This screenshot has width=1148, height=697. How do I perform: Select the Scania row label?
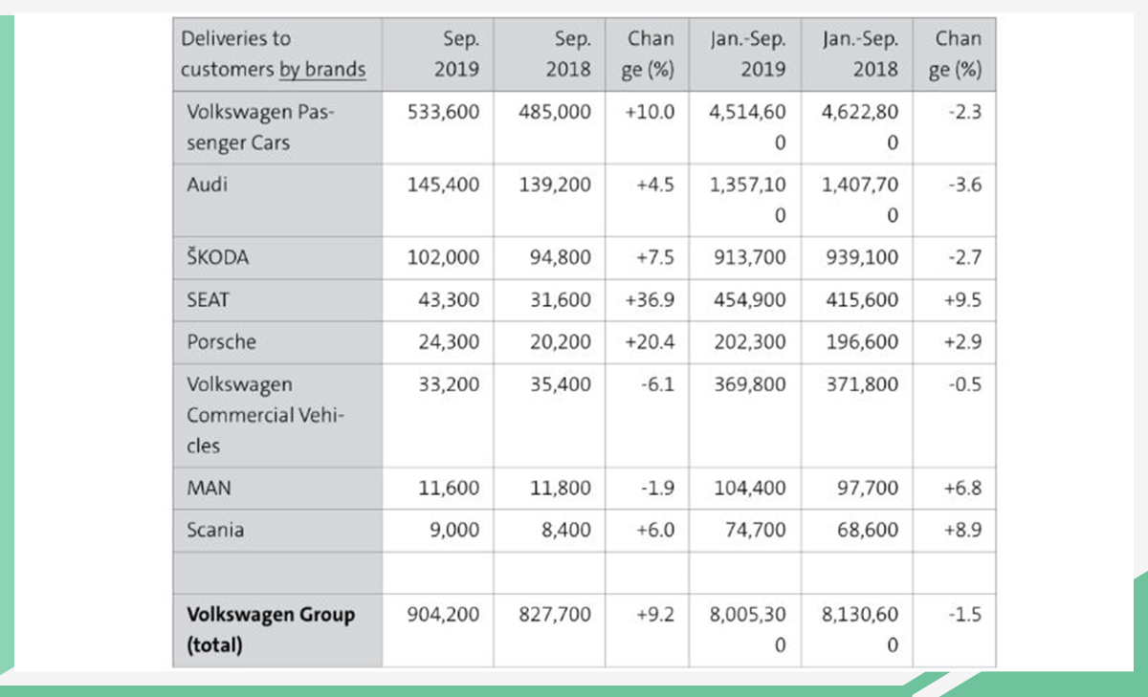tap(215, 530)
